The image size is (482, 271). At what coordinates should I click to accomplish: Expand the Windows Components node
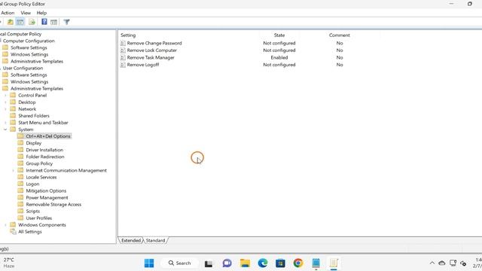(5, 225)
